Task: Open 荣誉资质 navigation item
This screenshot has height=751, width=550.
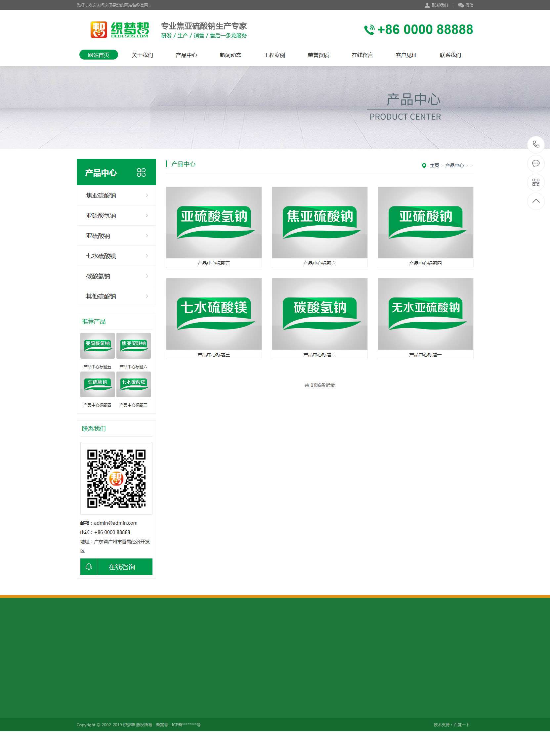Action: click(318, 55)
